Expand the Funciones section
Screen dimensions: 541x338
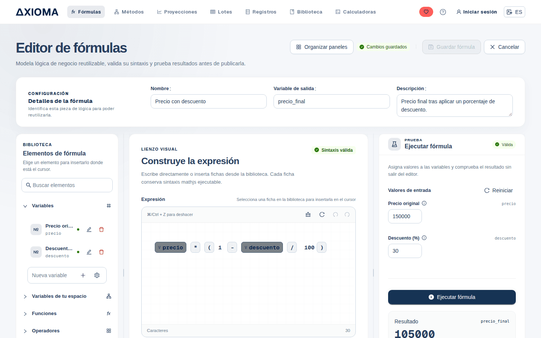click(x=25, y=314)
